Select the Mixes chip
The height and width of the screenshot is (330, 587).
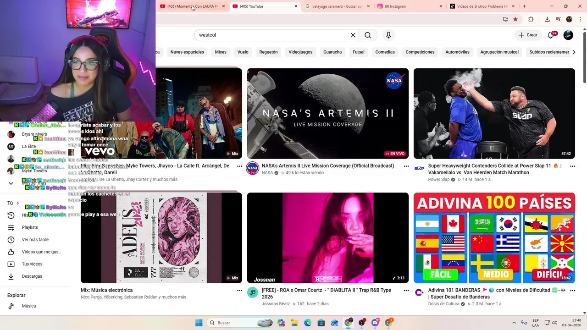pos(221,52)
